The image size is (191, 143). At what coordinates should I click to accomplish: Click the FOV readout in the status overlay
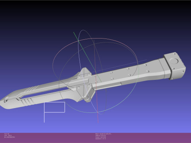(x=7, y=134)
